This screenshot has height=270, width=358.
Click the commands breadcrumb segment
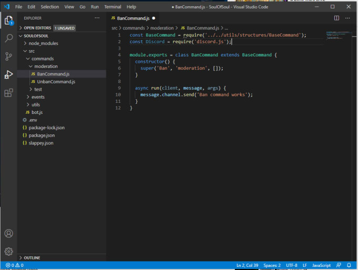point(134,28)
